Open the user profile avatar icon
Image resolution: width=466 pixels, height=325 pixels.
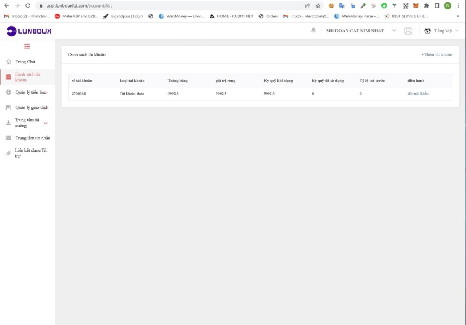coord(408,30)
